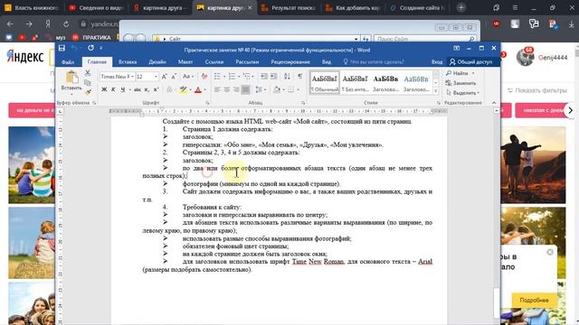Viewport: 579px width, 325px height.
Task: Click Показать фильтры in Yandex images
Action: pos(536,90)
